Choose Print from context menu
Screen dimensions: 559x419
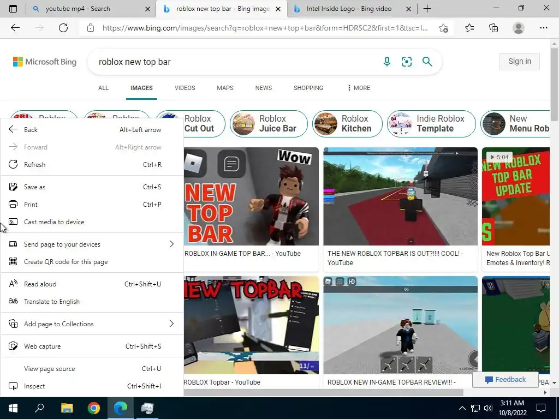point(92,204)
